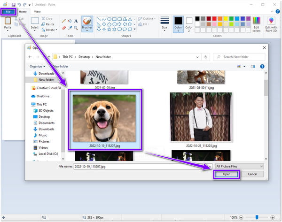Click the Back arrow in Open dialog
282x222 pixels.
30,57
